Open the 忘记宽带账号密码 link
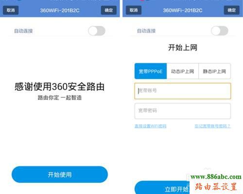Image resolution: width=243 pixels, height=194 pixels. point(212,126)
